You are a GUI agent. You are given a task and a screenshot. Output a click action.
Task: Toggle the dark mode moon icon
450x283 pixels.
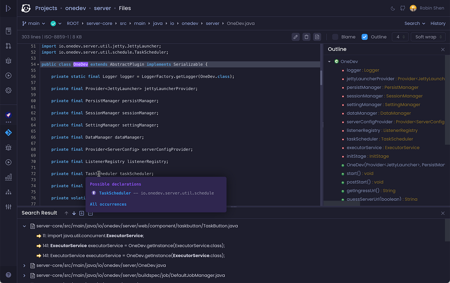[x=392, y=8]
